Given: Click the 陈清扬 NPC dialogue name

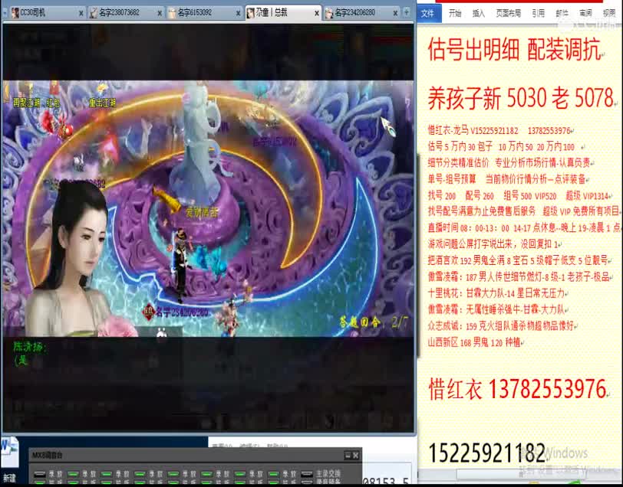Looking at the screenshot, I should [30, 348].
